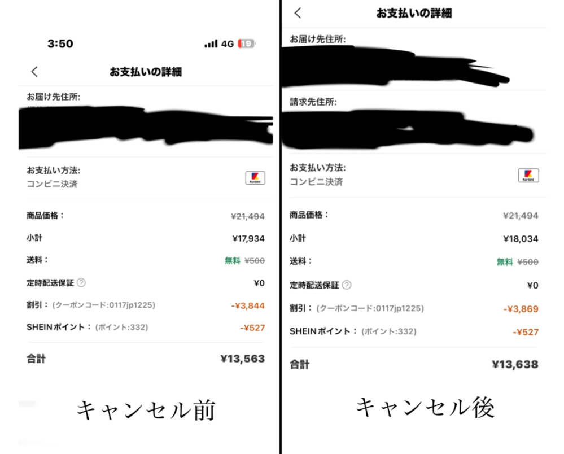This screenshot has height=454, width=564.
Task: Click total ¥13,638 in right screen
Action: [x=515, y=364]
